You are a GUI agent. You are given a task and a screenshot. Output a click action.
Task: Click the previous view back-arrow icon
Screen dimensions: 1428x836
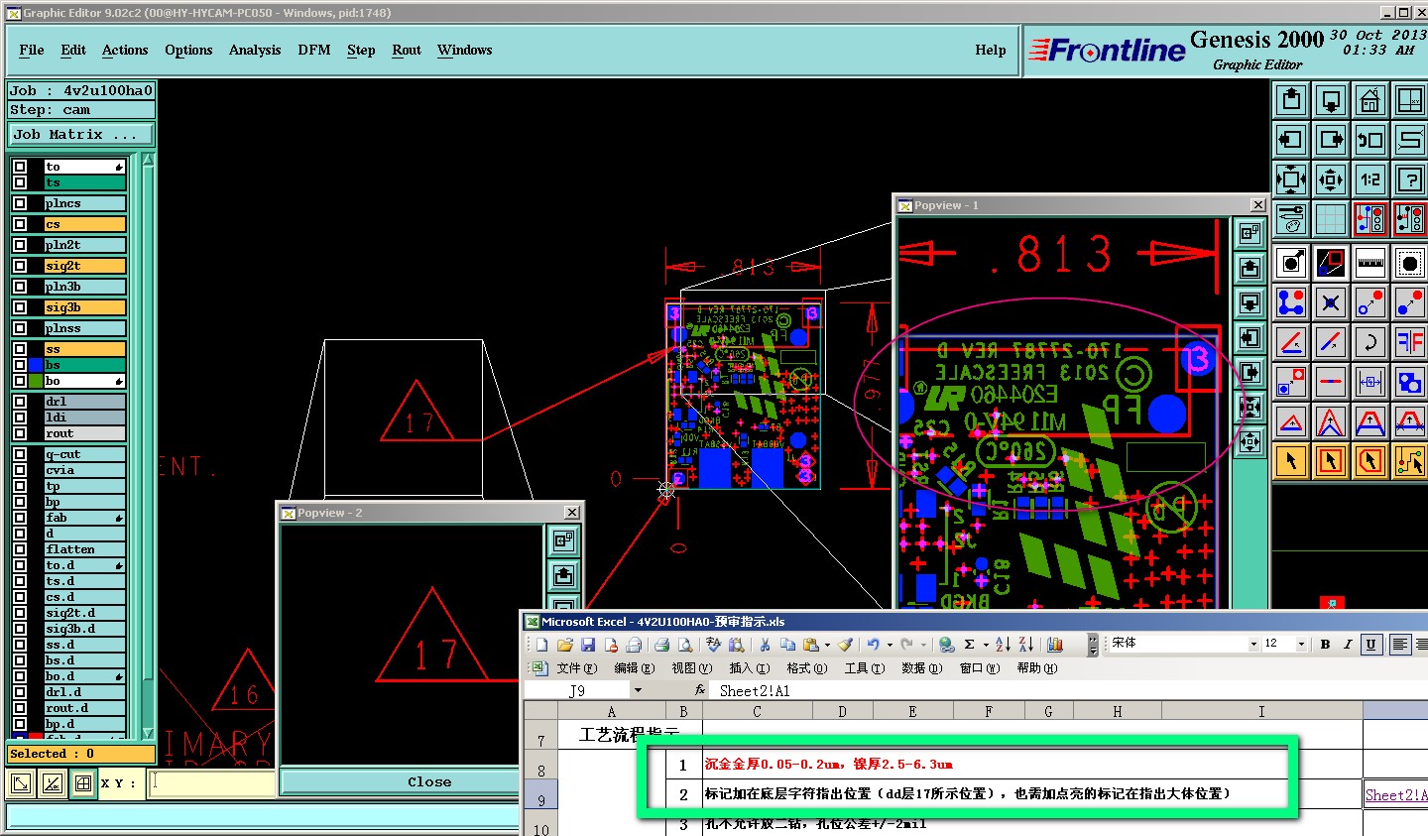[x=1369, y=140]
